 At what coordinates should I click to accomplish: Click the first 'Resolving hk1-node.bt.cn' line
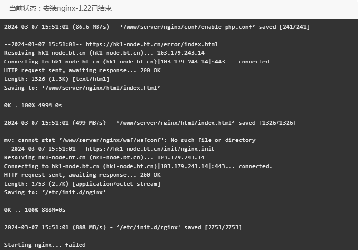pyautogui.click(x=104, y=53)
